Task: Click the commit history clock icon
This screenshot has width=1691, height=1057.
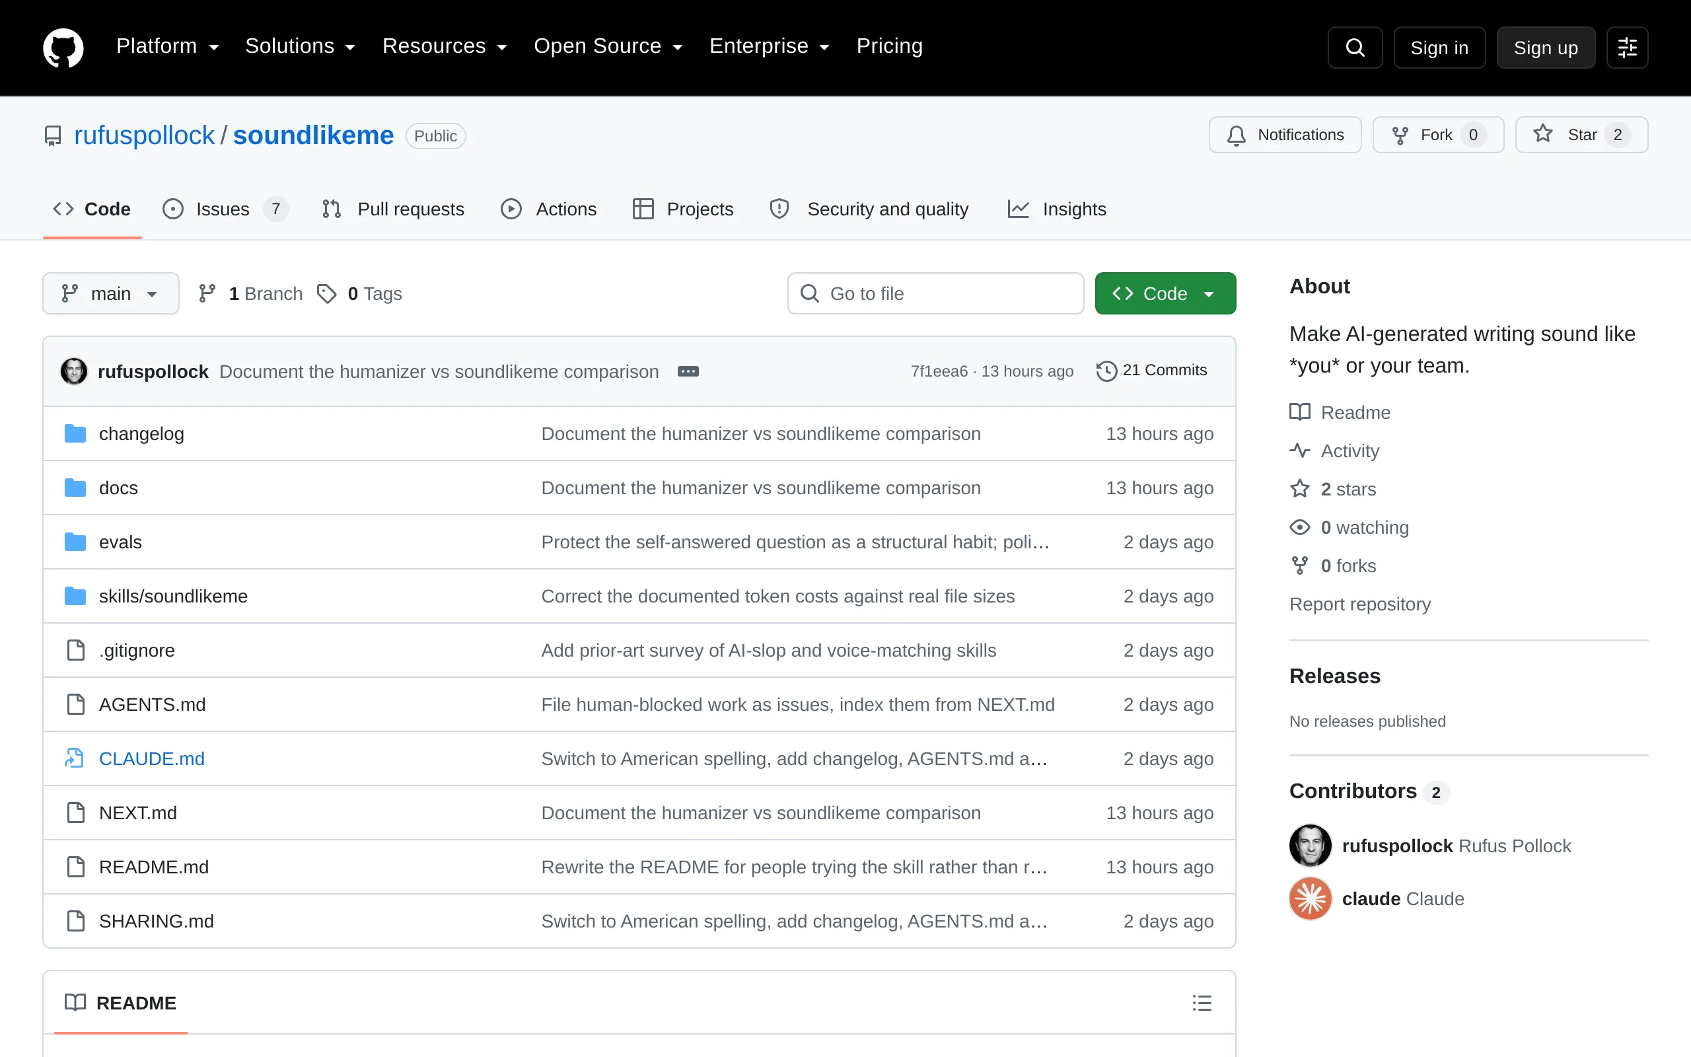Action: pos(1106,371)
